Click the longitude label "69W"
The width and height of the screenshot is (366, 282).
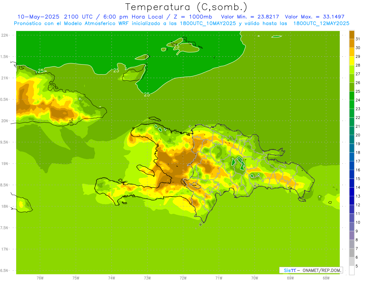290,278
